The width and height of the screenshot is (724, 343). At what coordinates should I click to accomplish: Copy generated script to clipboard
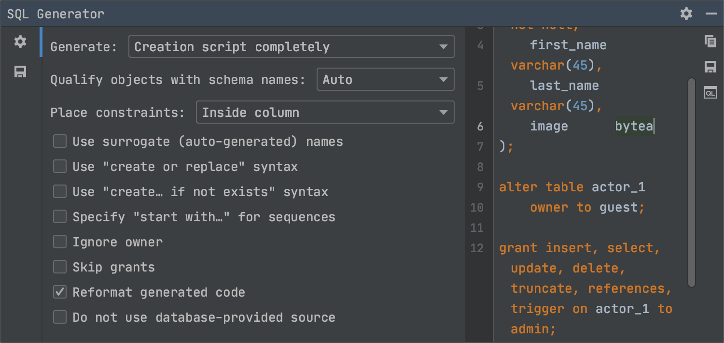click(x=710, y=41)
